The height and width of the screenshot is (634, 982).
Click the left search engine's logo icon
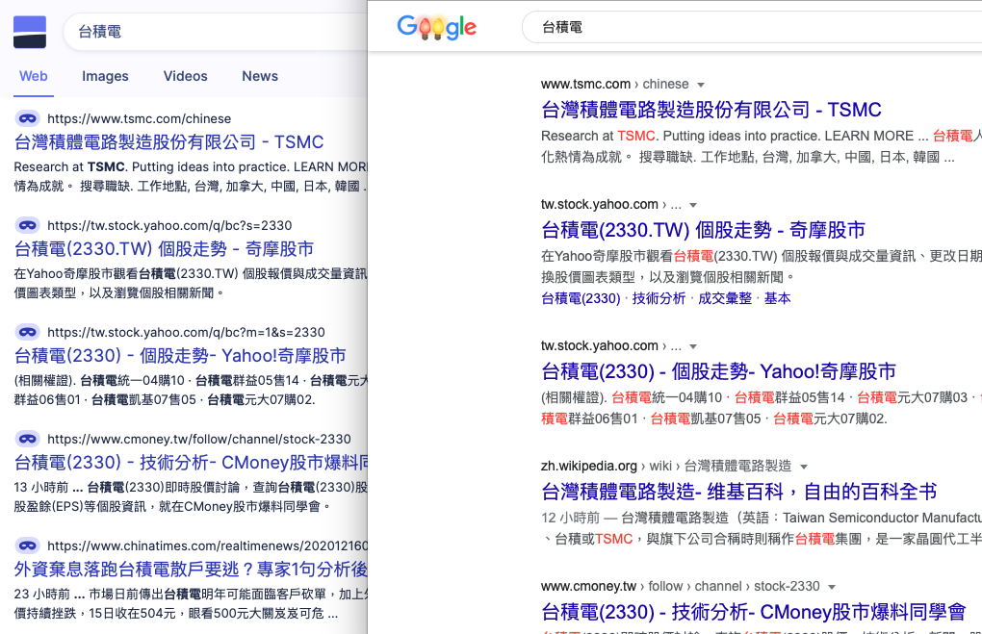coord(30,32)
